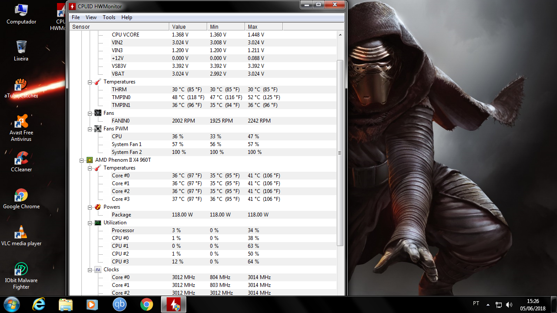Open the media player taskbar icon

92,304
